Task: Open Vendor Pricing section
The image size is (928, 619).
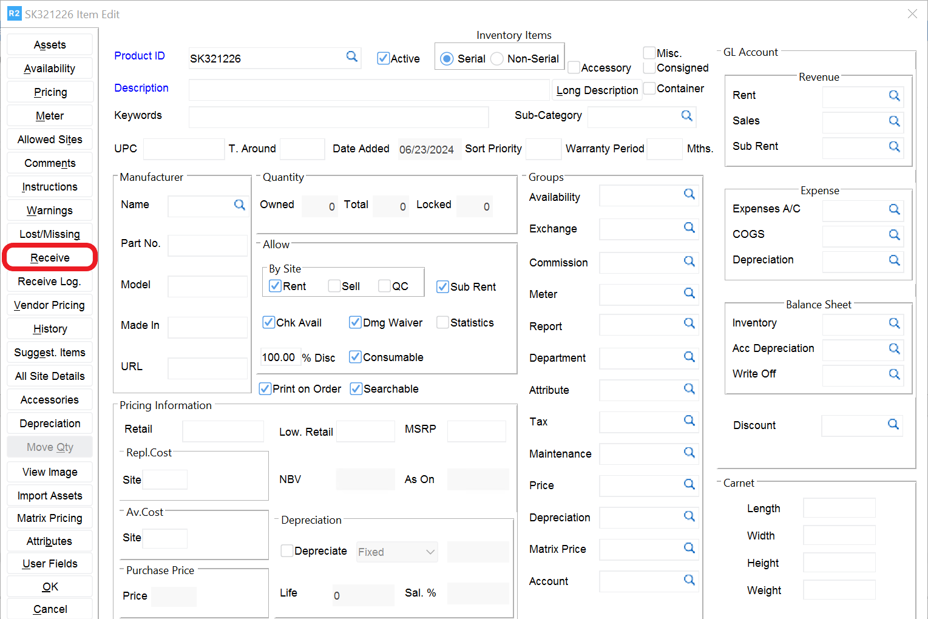Action: click(50, 305)
